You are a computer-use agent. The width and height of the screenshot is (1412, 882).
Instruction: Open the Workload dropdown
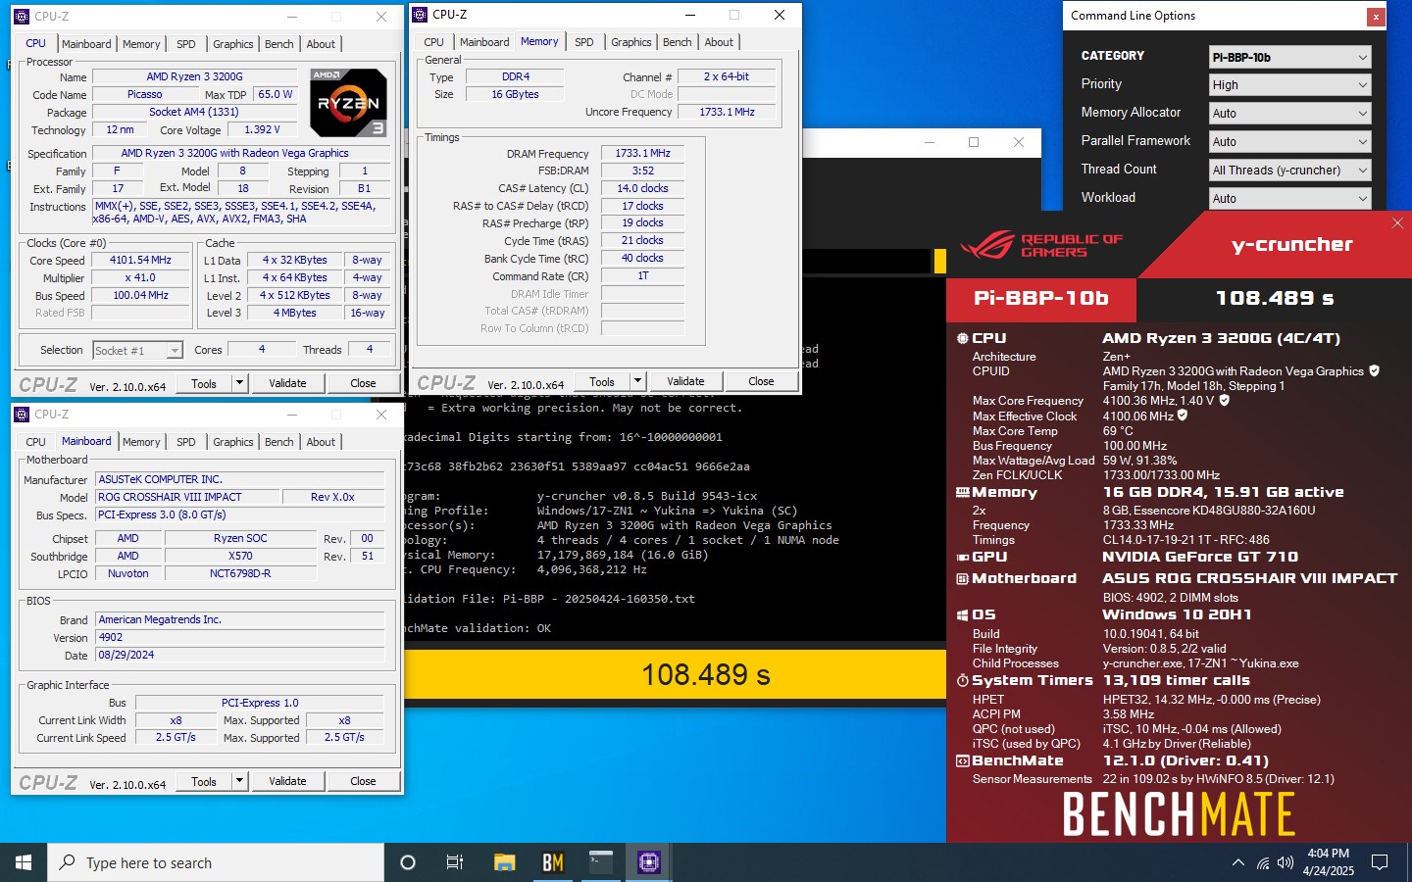point(1289,199)
